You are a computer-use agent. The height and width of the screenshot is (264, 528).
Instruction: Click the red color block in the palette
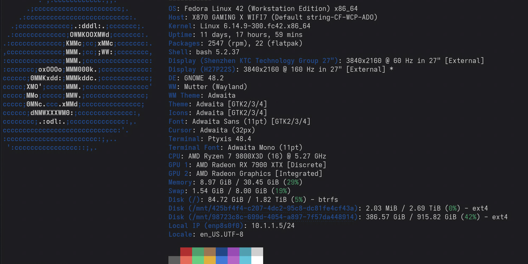point(186,252)
